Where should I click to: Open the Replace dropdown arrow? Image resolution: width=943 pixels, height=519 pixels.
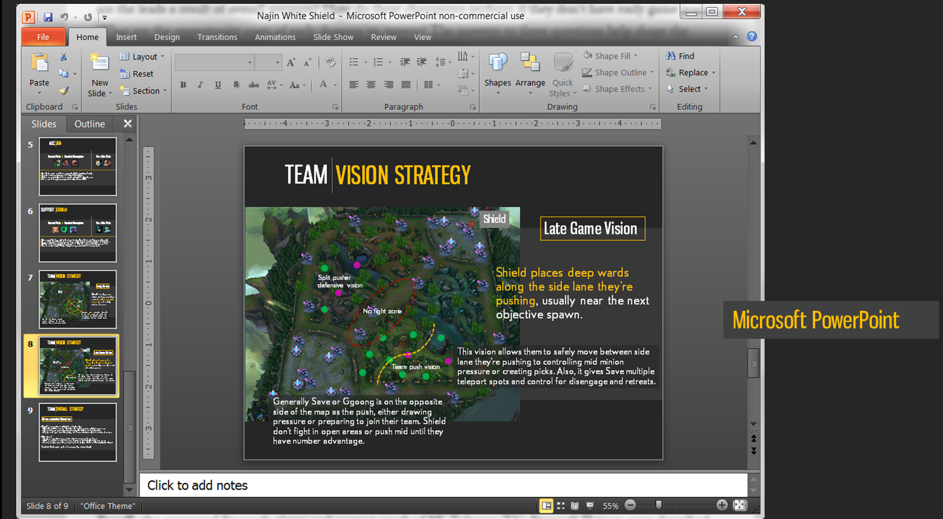pyautogui.click(x=714, y=72)
